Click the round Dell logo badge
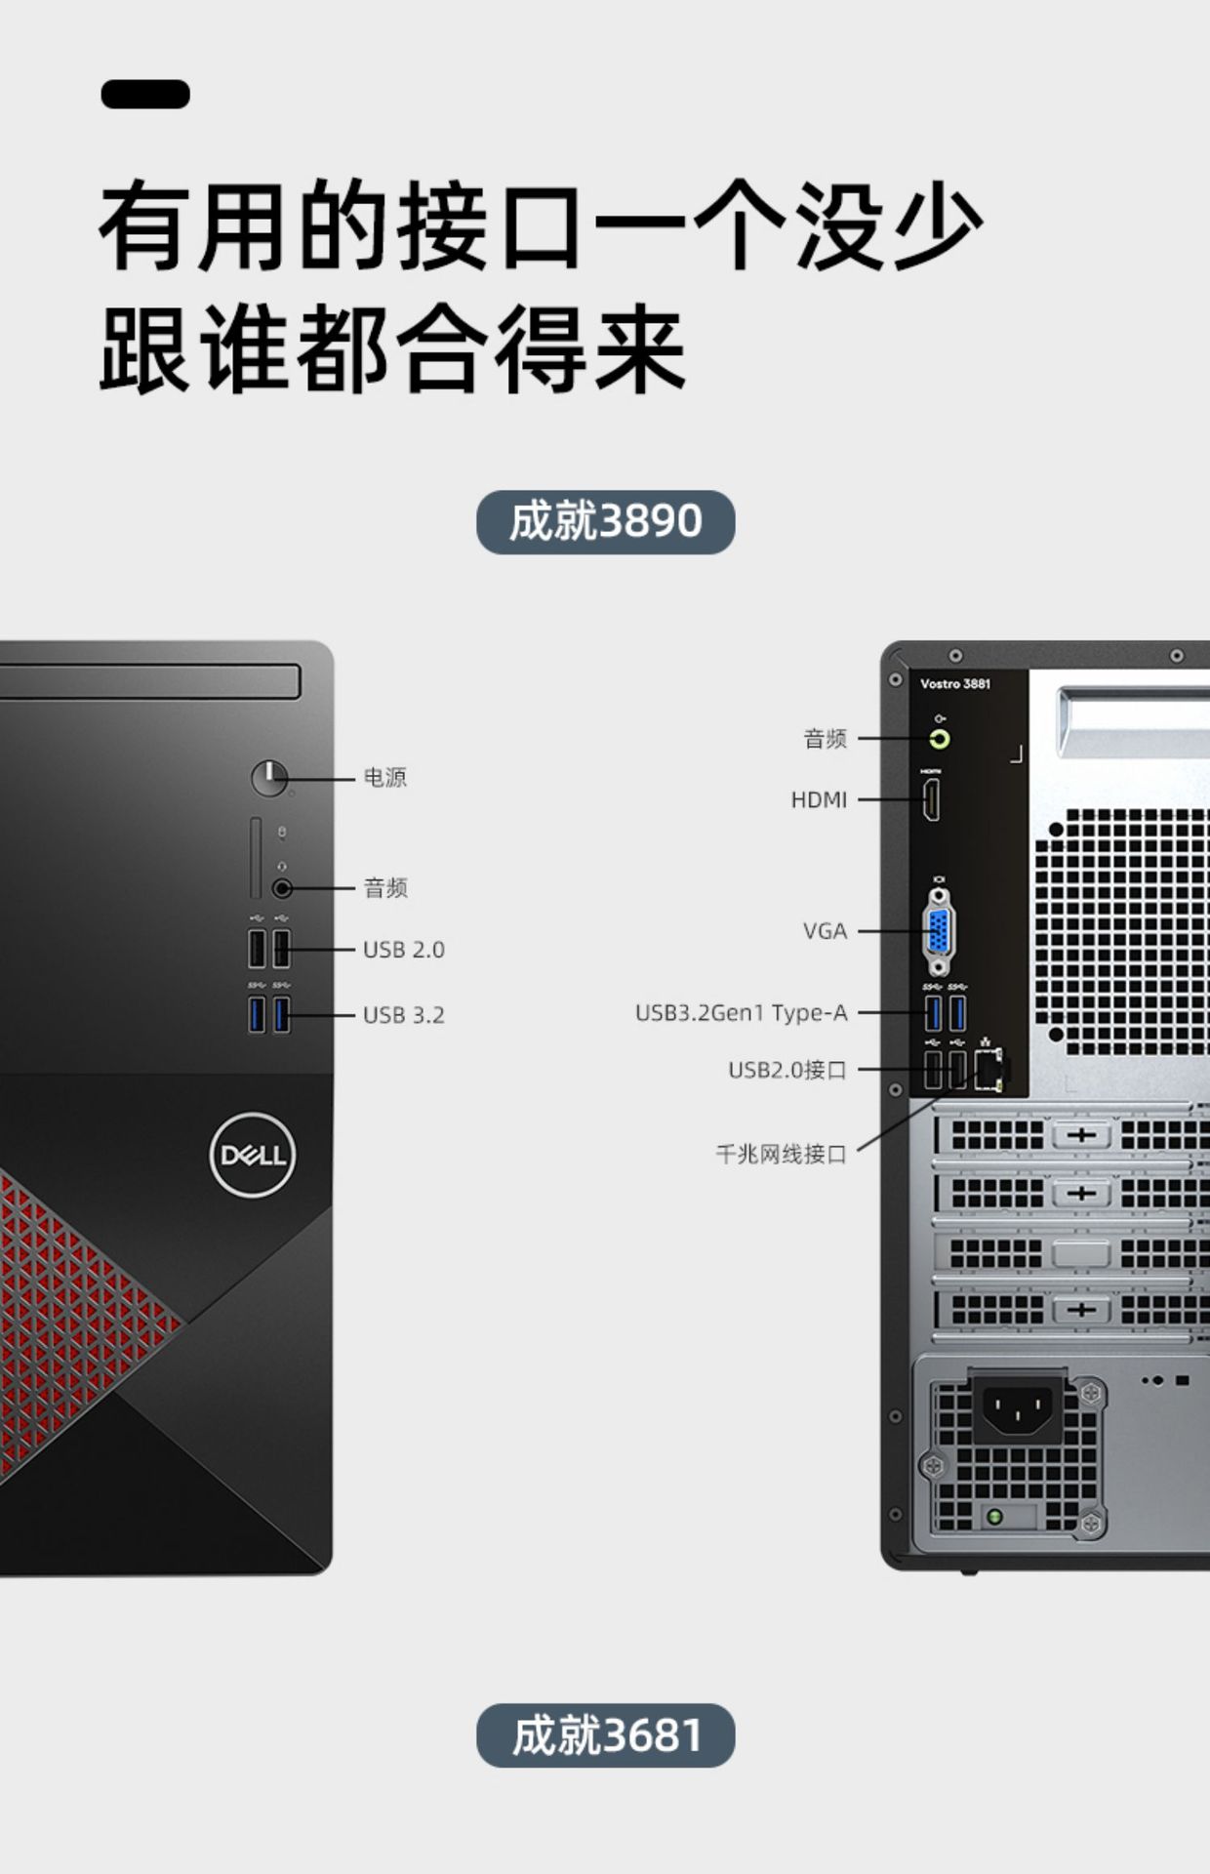The image size is (1210, 1874). [x=253, y=1156]
